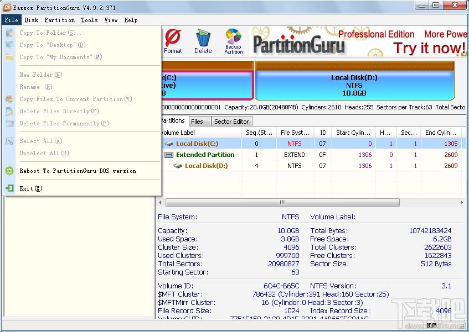Image resolution: width=469 pixels, height=332 pixels.
Task: Click the green Exit door icon
Action: [x=9, y=188]
